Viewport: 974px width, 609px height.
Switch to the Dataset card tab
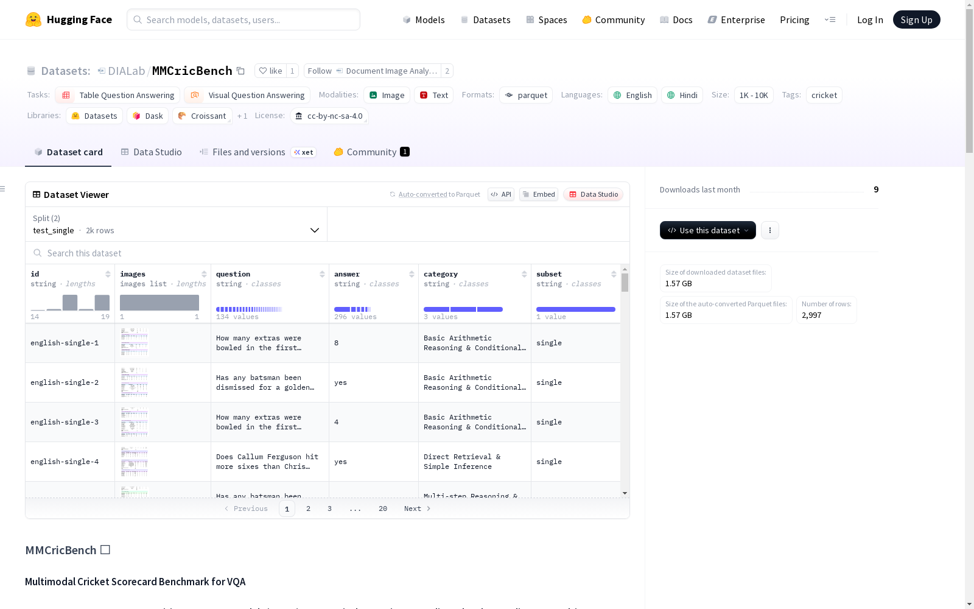68,152
